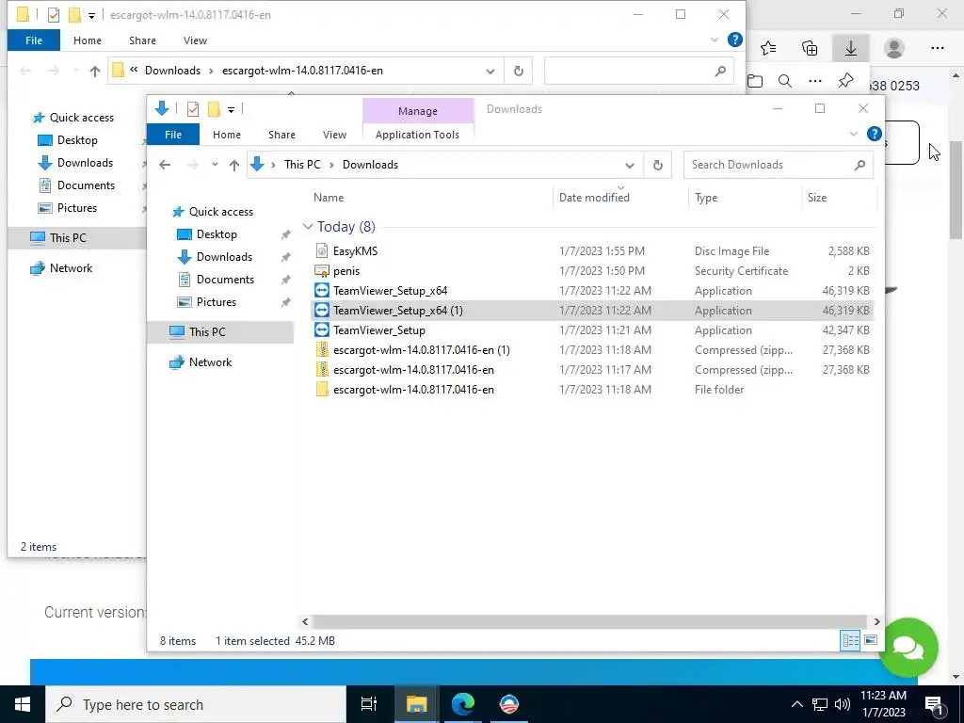Screen dimensions: 964x723
Task: Open the Obama-logo app on taskbar
Action: pyautogui.click(x=509, y=704)
